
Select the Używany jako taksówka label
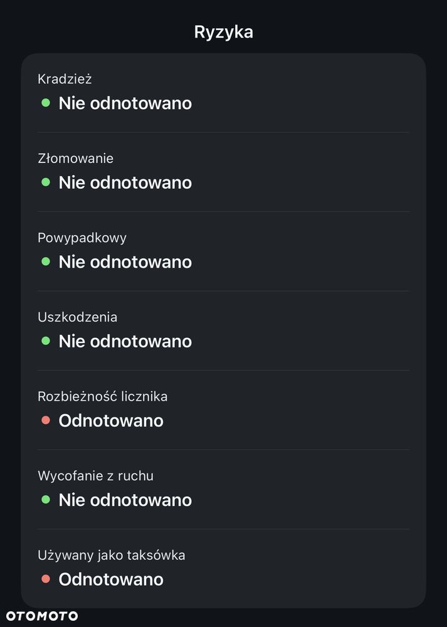click(x=111, y=555)
